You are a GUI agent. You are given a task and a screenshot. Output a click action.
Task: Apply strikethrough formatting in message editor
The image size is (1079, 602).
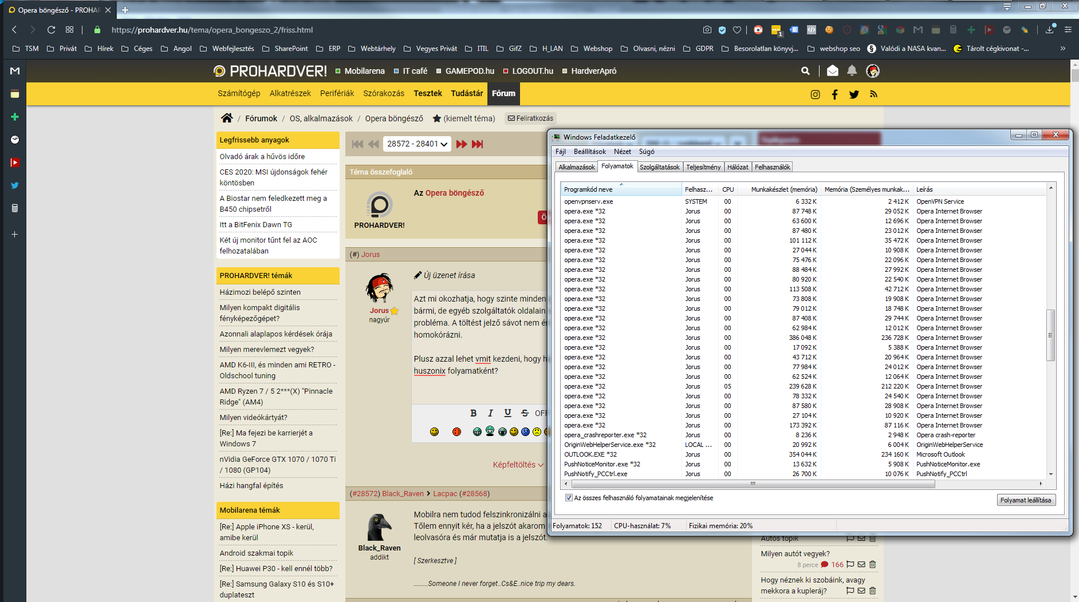click(x=525, y=413)
